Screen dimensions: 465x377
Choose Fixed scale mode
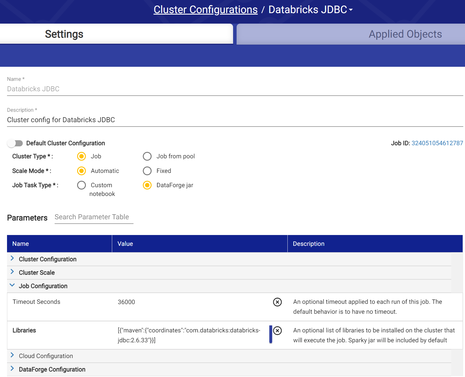(x=147, y=171)
